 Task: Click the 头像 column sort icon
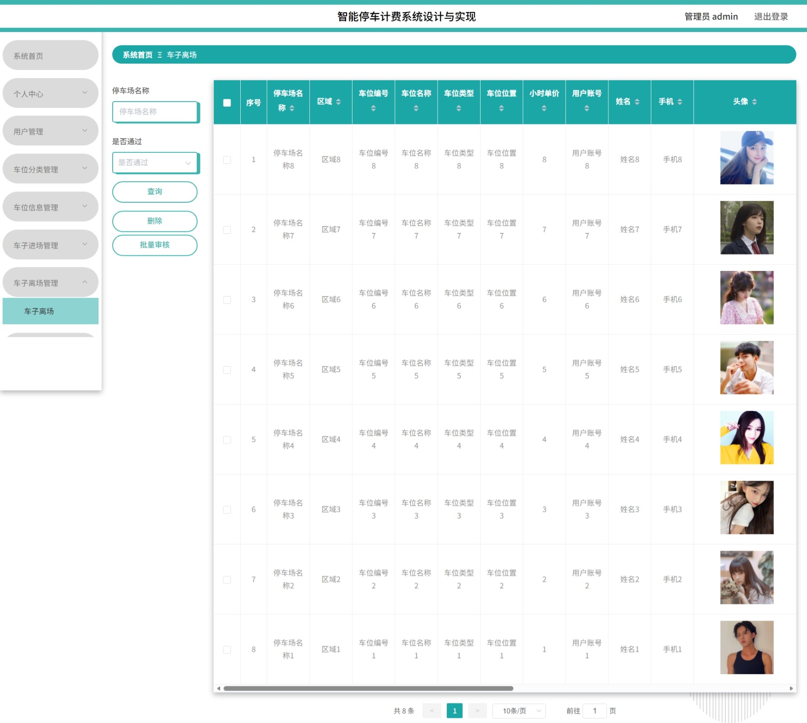coord(754,102)
